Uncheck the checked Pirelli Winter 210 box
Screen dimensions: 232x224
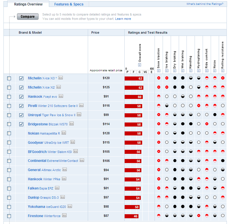pos(21,106)
